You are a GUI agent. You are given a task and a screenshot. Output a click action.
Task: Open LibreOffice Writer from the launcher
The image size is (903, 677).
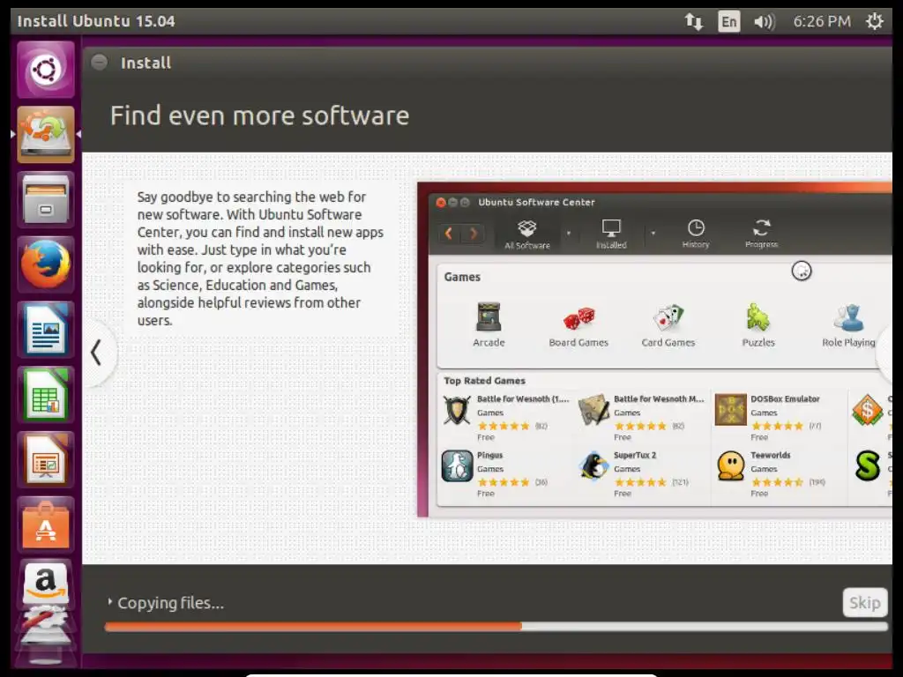(x=46, y=330)
